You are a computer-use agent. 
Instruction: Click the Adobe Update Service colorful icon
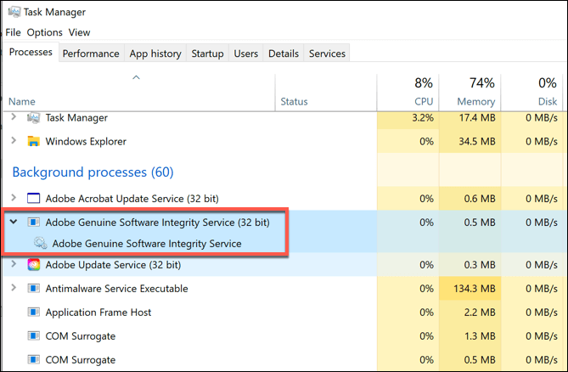tap(34, 265)
